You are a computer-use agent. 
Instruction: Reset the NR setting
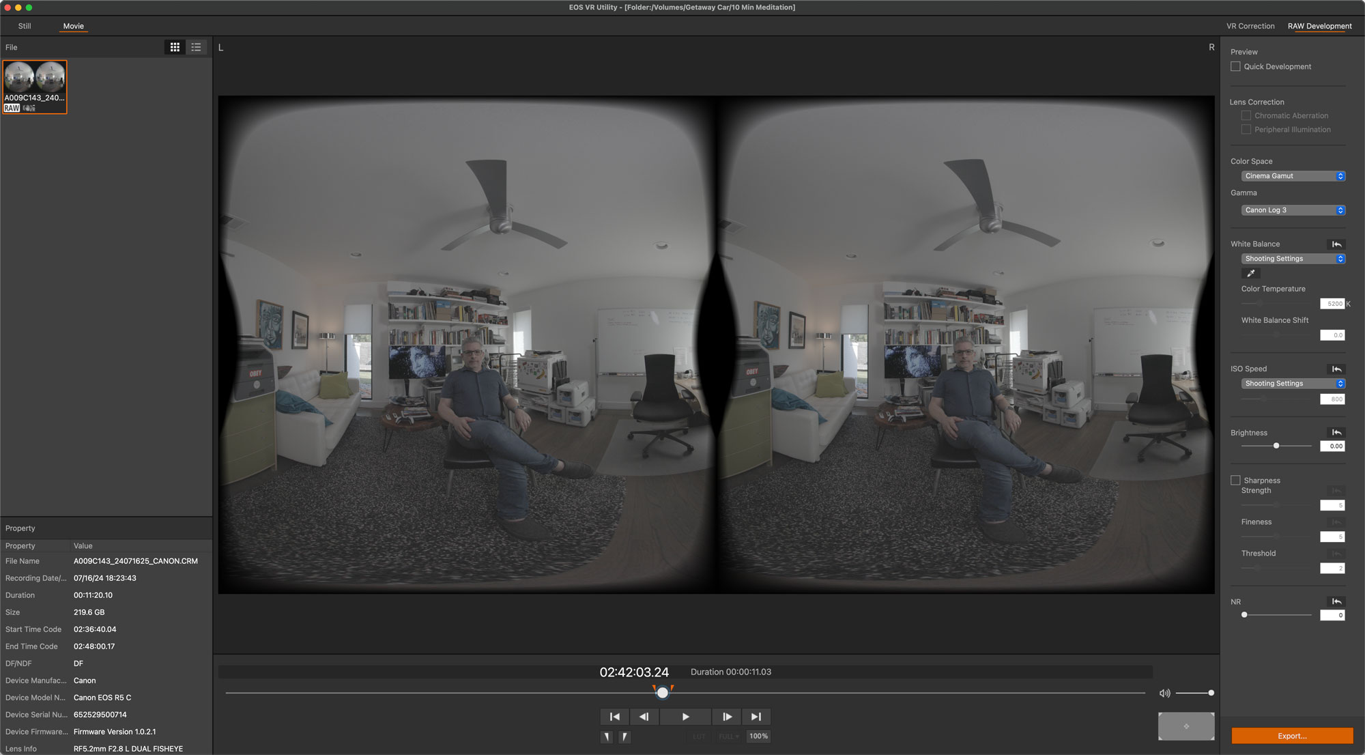(x=1336, y=601)
